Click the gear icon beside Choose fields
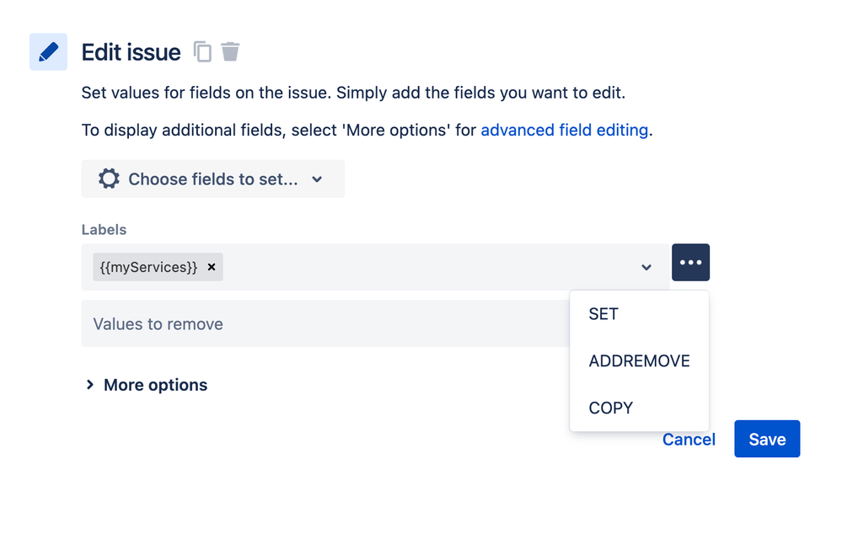The height and width of the screenshot is (544, 842). point(109,179)
